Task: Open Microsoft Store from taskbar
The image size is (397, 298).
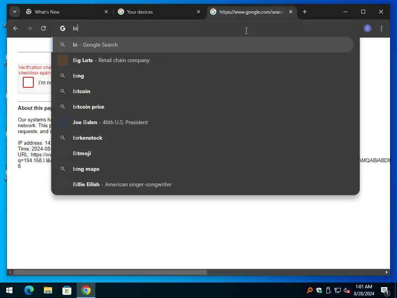Action: pyautogui.click(x=67, y=290)
